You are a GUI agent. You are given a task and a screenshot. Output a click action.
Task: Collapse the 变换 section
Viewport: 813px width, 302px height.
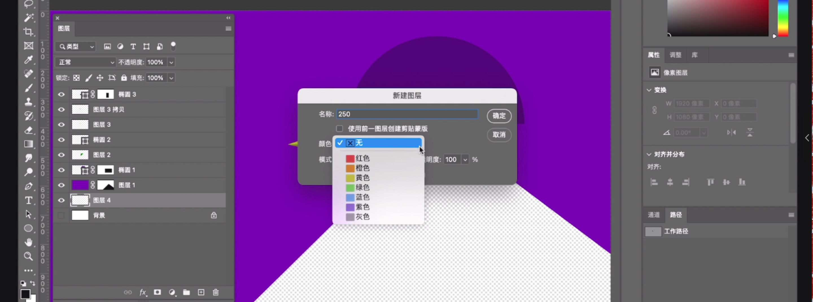(649, 90)
